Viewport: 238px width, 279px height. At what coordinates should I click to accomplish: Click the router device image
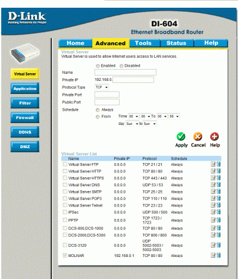coord(25,53)
